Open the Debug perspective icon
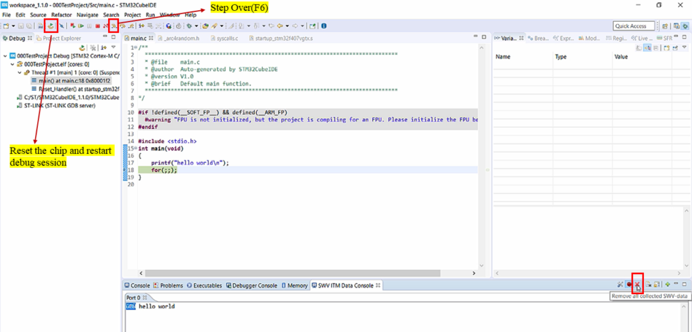The height and width of the screenshot is (332, 692). coord(685,26)
